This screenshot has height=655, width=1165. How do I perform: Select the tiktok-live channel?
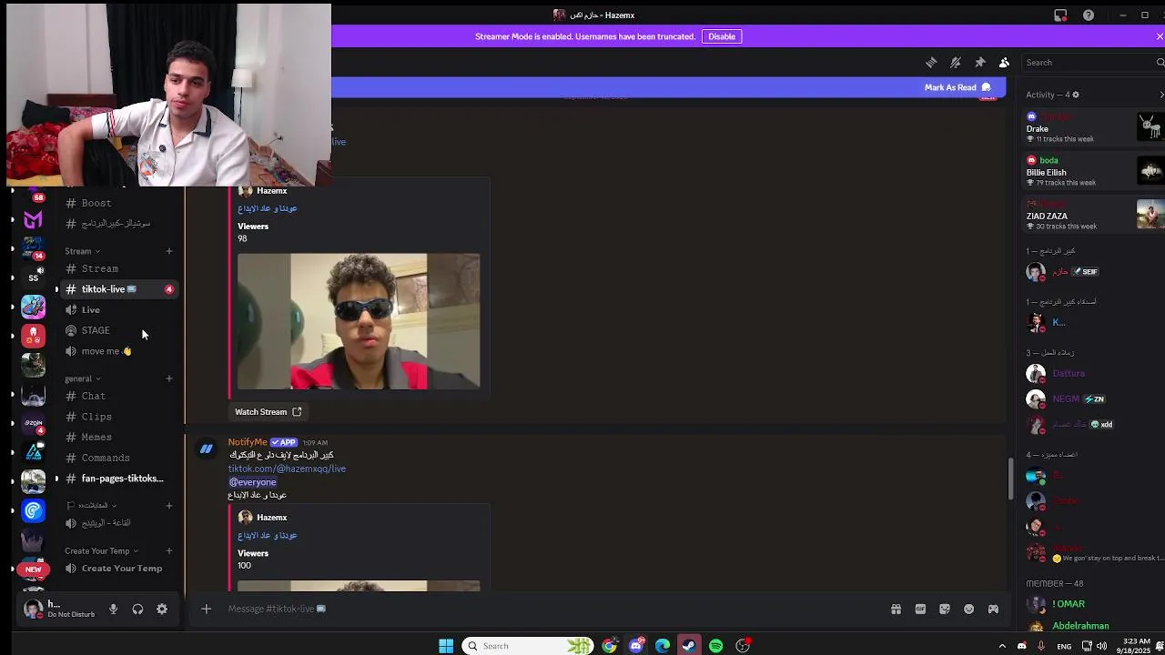pos(118,289)
